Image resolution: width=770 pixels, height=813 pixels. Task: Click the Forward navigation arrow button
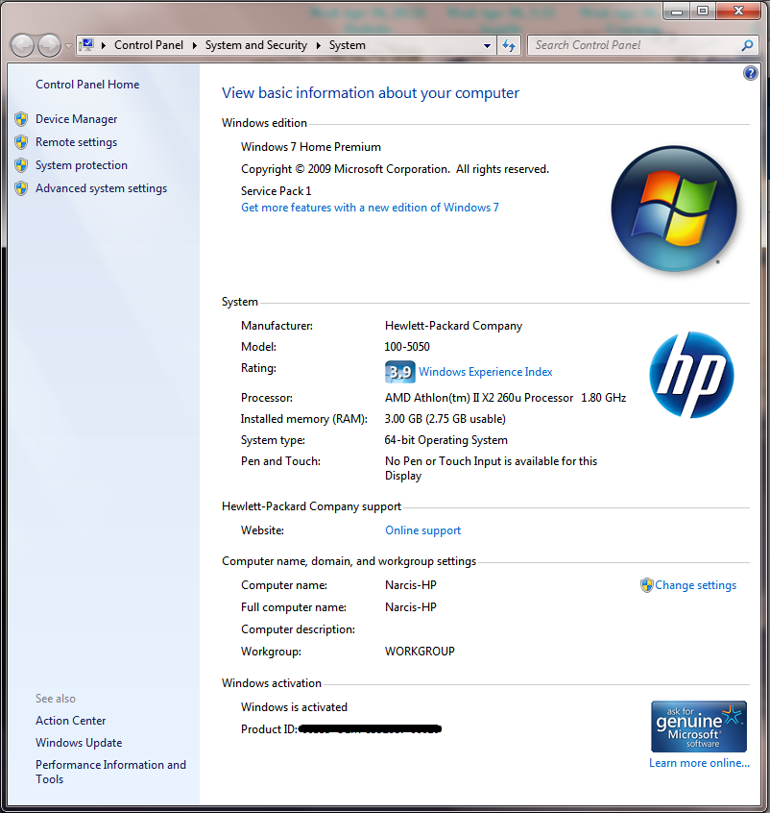(49, 45)
